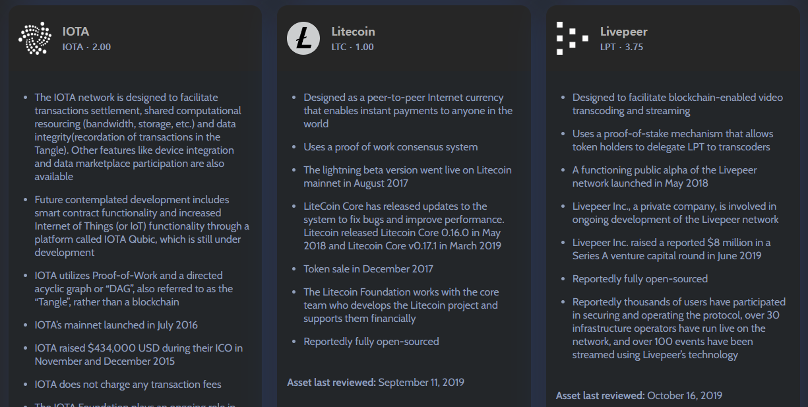Screen dimensions: 808x407
Task: Click the bullet about IOTA raising $434,000 USD
Action: pos(139,355)
